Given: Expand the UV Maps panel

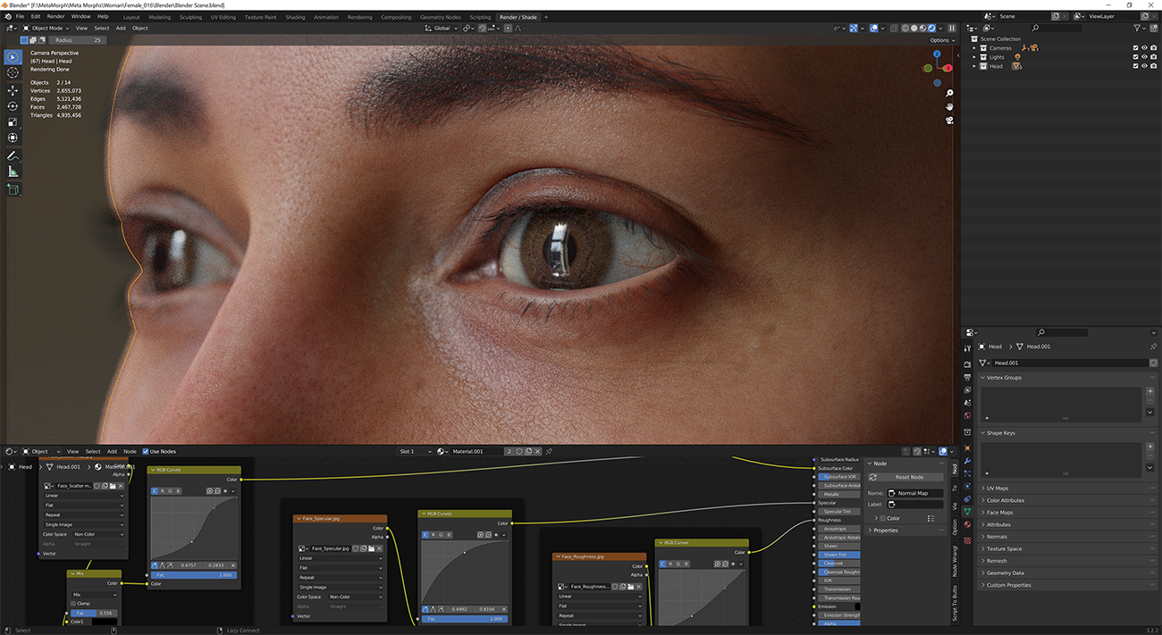Looking at the screenshot, I should (997, 489).
